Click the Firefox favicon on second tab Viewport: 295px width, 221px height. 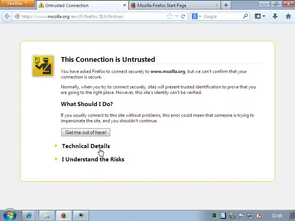[x=133, y=5]
